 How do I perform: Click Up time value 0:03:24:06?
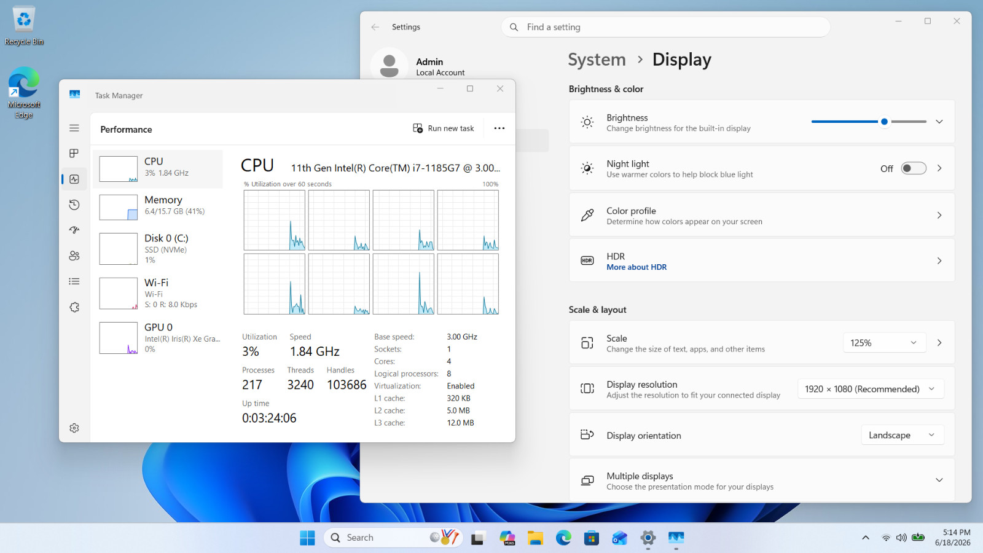(269, 418)
